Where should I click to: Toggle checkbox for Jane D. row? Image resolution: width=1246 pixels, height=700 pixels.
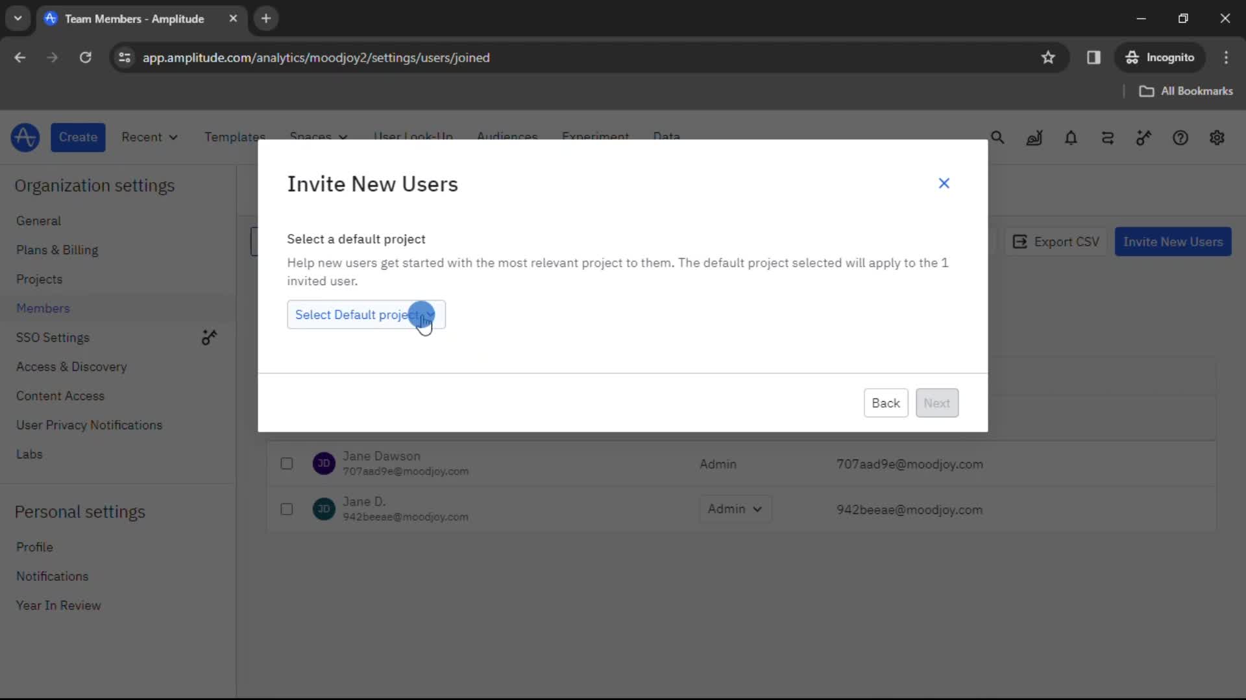click(x=287, y=509)
